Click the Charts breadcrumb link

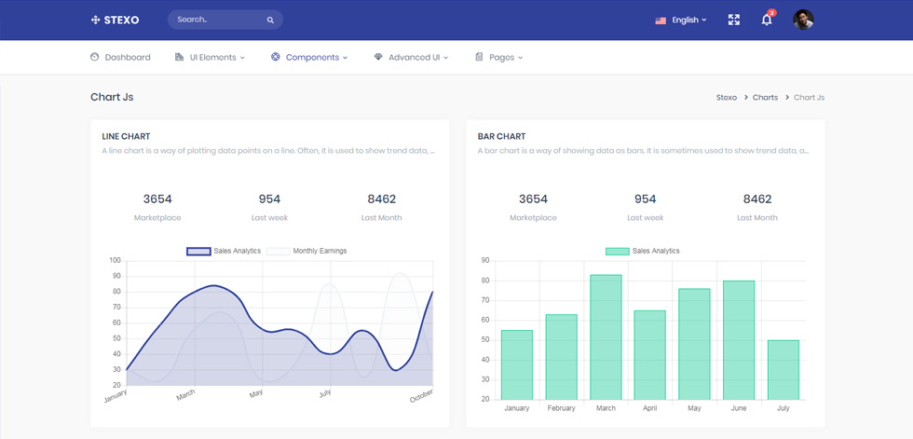765,97
